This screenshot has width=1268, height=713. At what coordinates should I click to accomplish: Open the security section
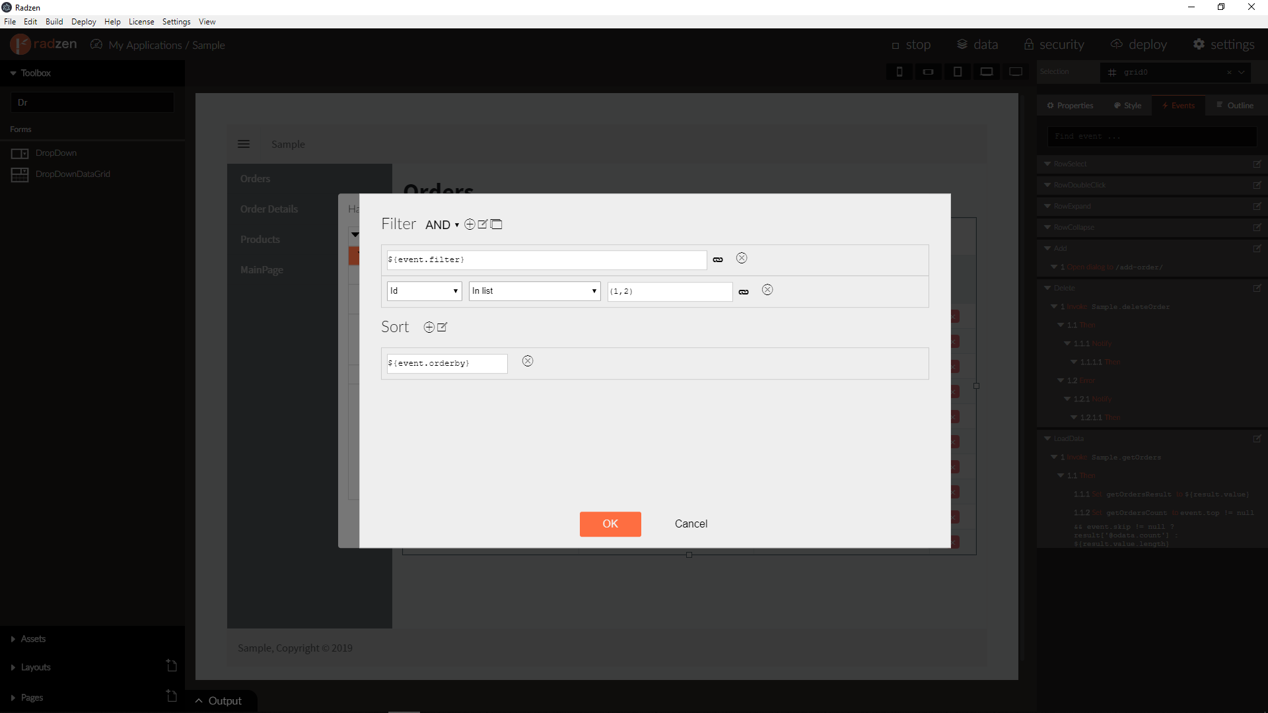pos(1054,45)
